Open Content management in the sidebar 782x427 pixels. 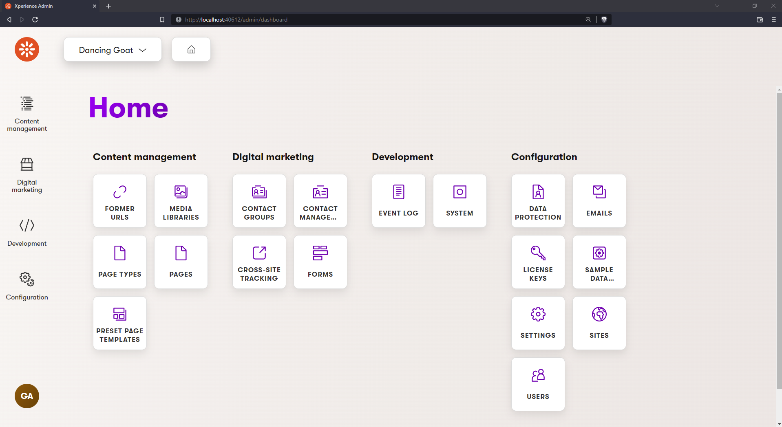coord(27,114)
